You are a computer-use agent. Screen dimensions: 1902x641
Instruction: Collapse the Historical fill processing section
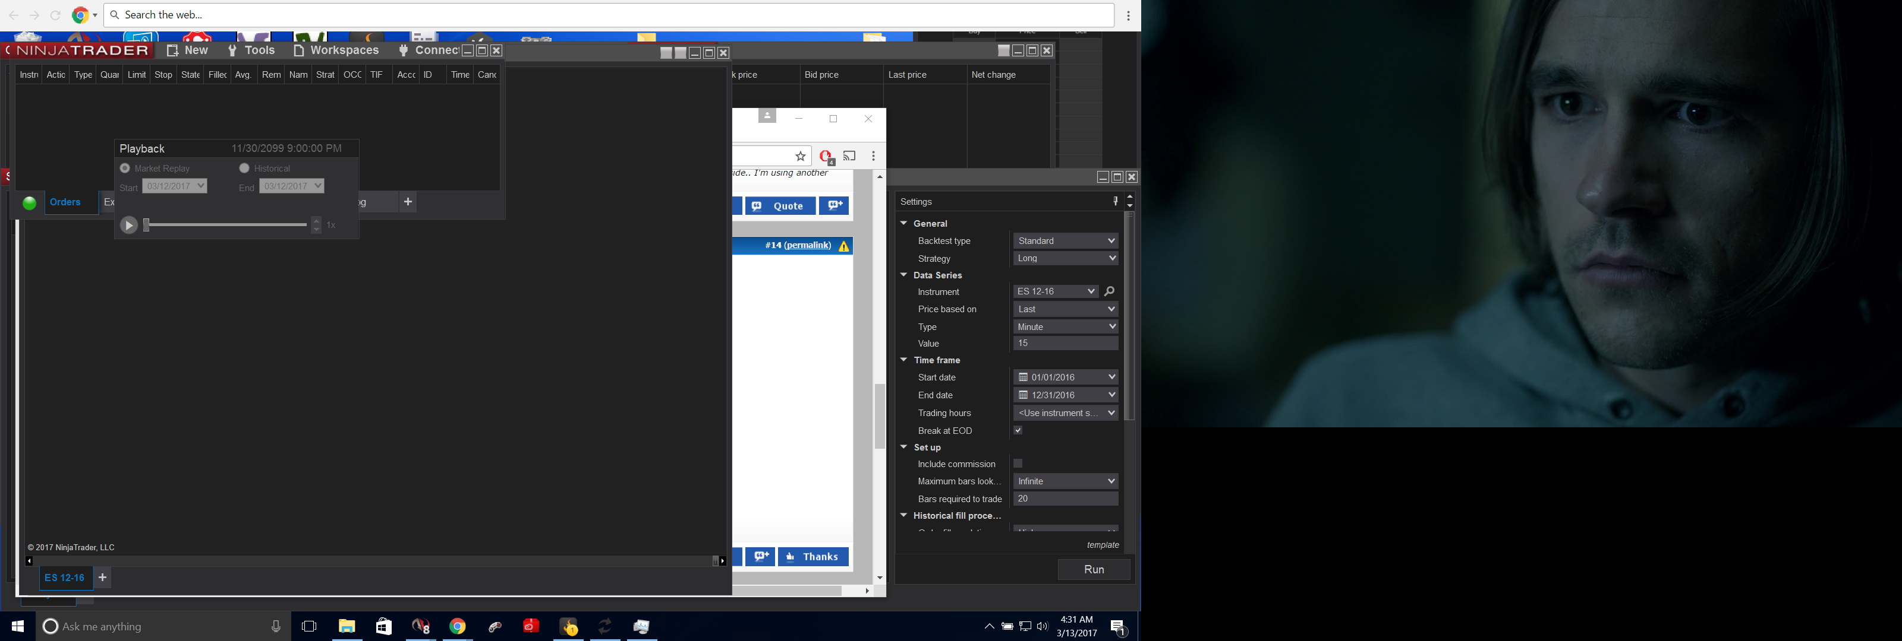click(903, 515)
